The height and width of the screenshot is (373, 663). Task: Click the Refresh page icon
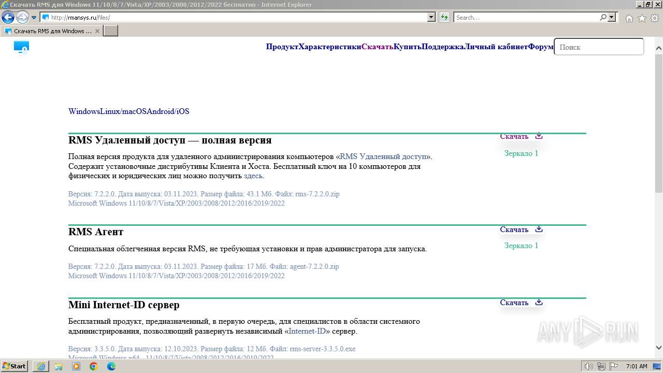pos(444,17)
